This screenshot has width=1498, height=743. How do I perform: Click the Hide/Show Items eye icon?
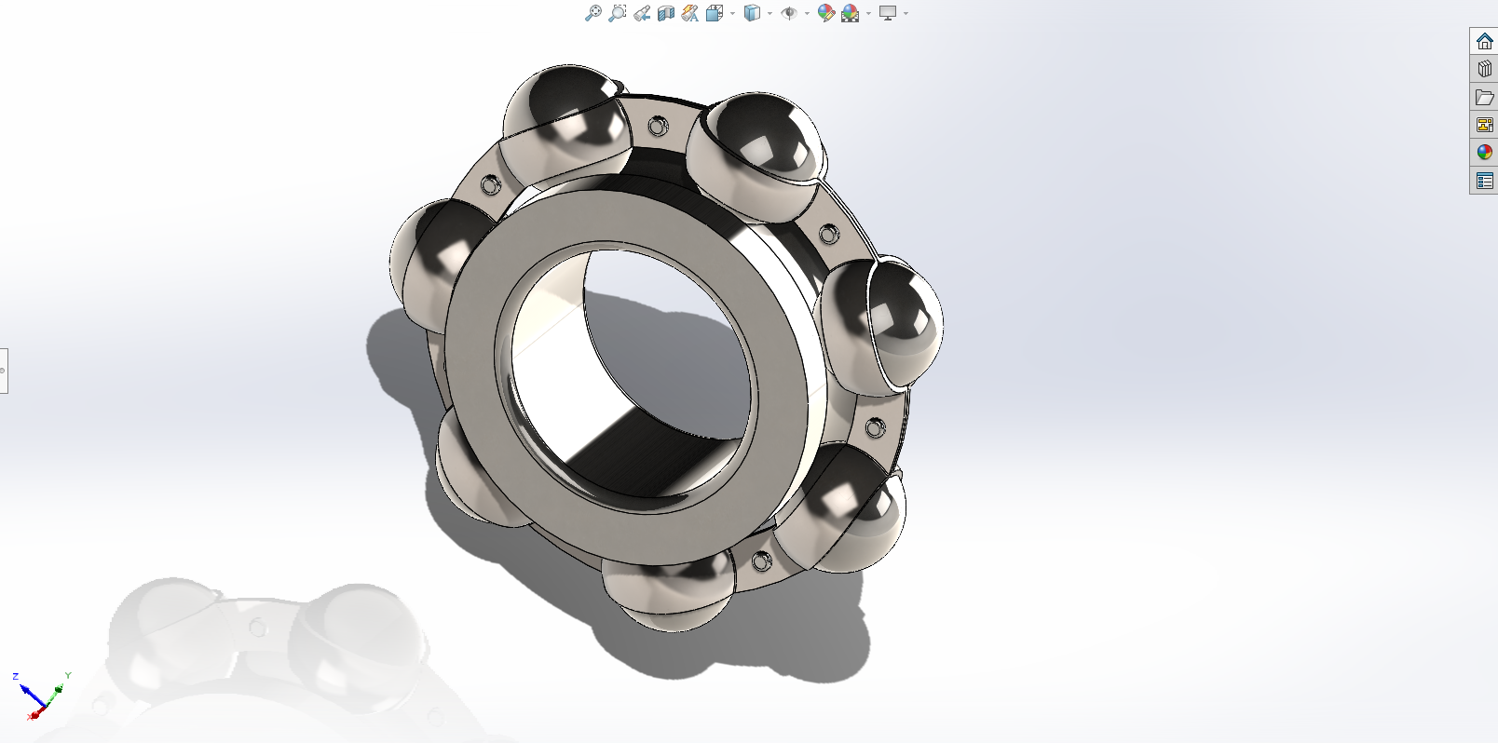789,13
